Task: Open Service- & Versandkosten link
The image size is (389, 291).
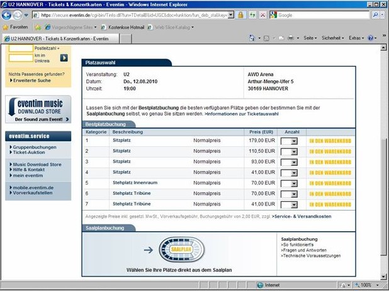Action: [x=303, y=216]
